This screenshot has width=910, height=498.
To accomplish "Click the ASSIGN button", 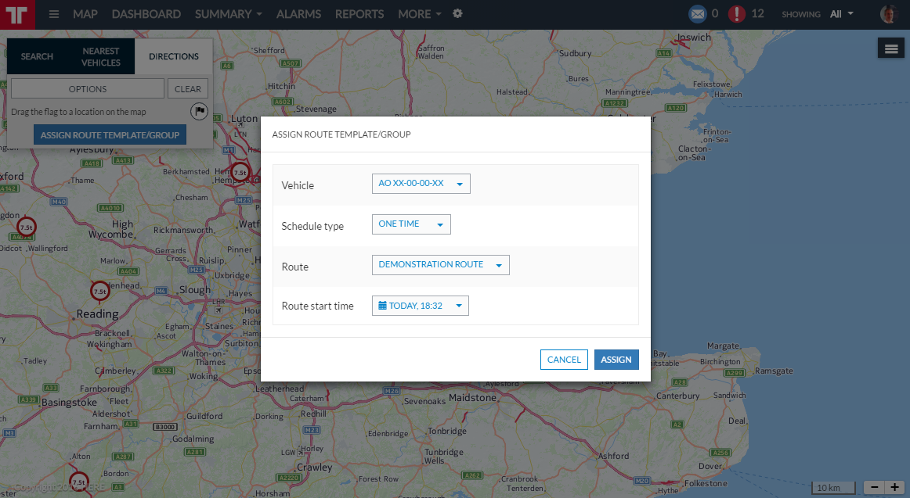I will 616,360.
